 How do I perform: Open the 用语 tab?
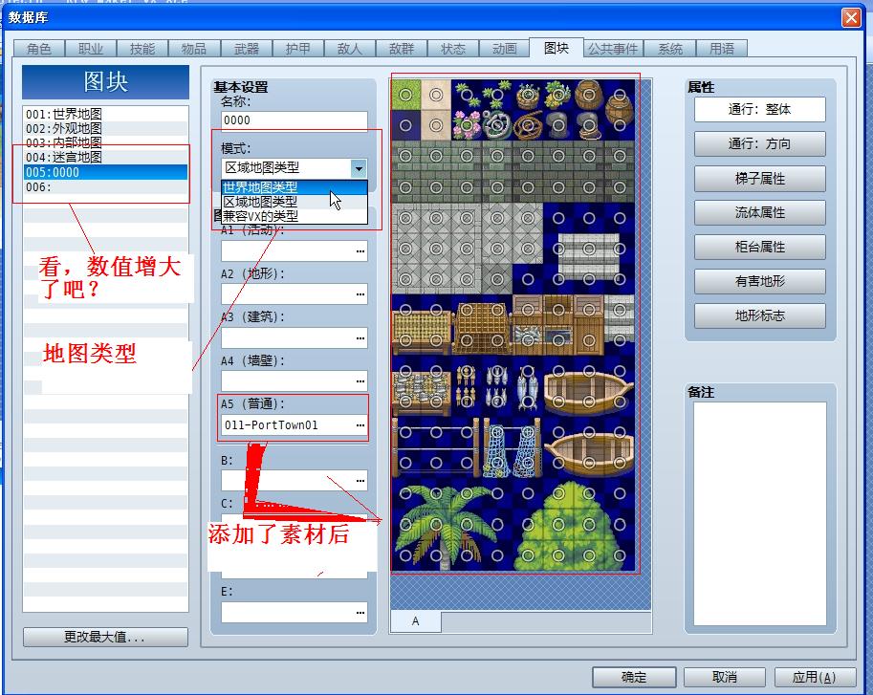(722, 49)
